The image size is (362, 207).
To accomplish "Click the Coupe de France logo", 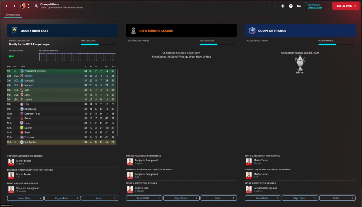I will pos(252,30).
